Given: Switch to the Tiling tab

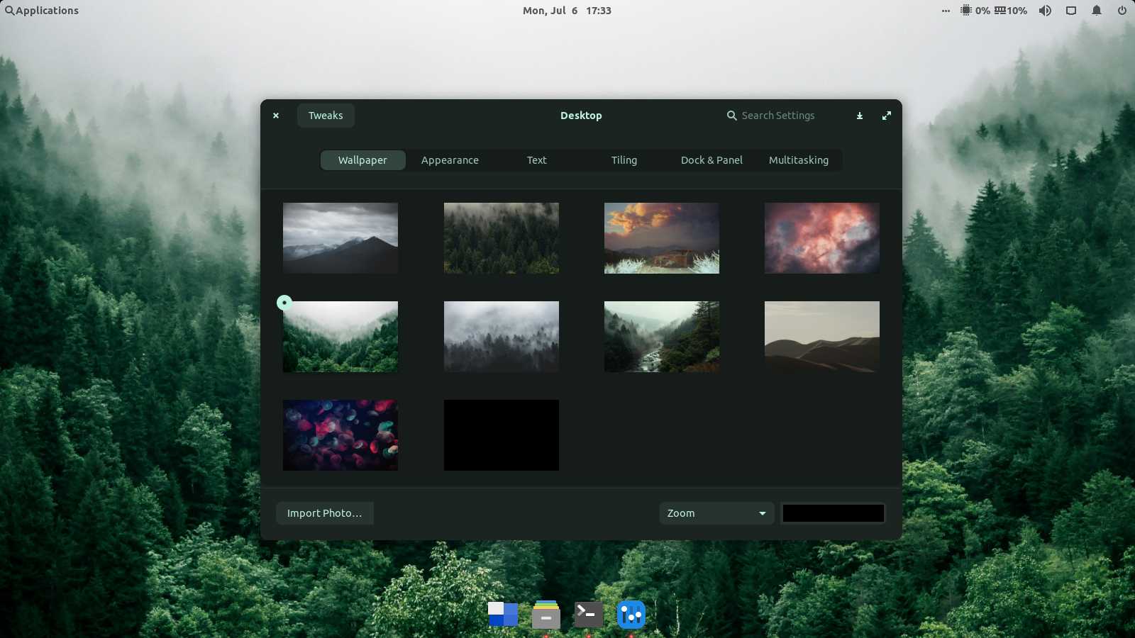Looking at the screenshot, I should (624, 160).
